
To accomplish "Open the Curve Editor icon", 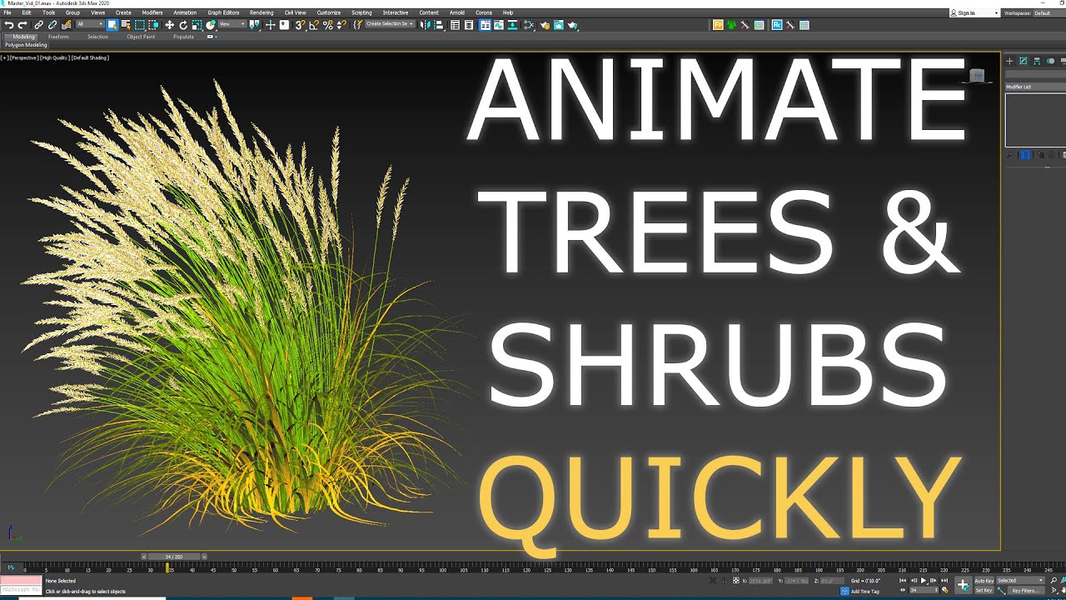I will 499,25.
